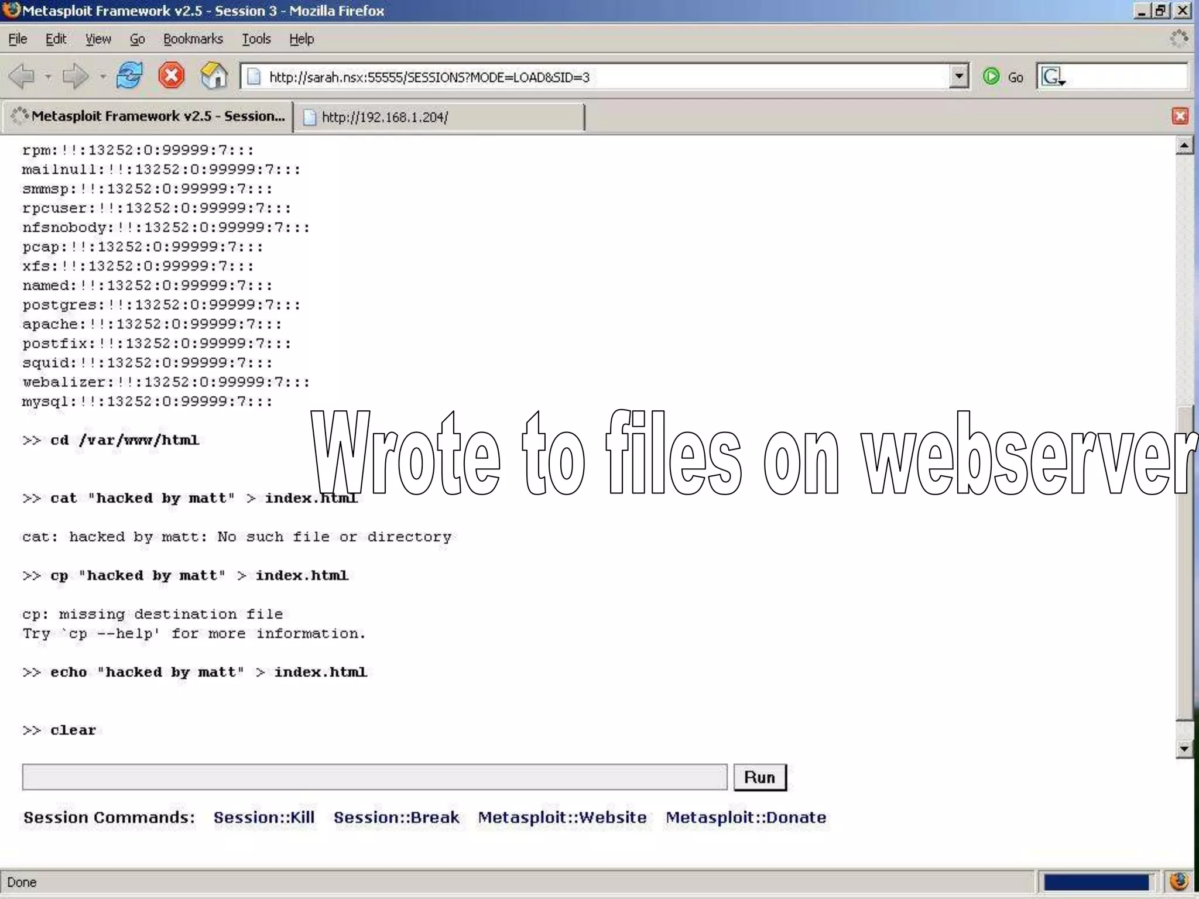Focus the command input field

[375, 777]
